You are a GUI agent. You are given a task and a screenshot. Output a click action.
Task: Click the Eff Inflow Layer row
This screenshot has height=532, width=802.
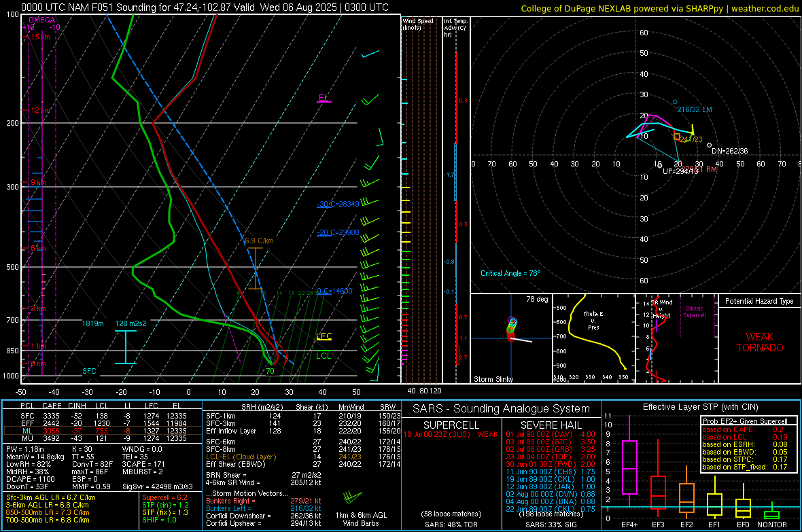tap(303, 431)
